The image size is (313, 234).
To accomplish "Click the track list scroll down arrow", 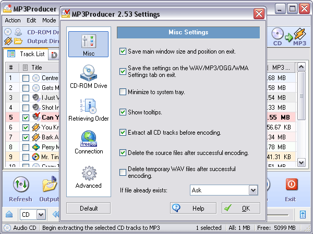I will 301,163.
